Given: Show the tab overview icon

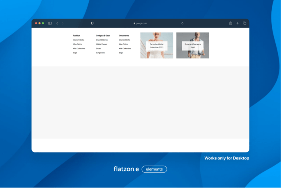Looking at the screenshot, I should tap(244, 23).
